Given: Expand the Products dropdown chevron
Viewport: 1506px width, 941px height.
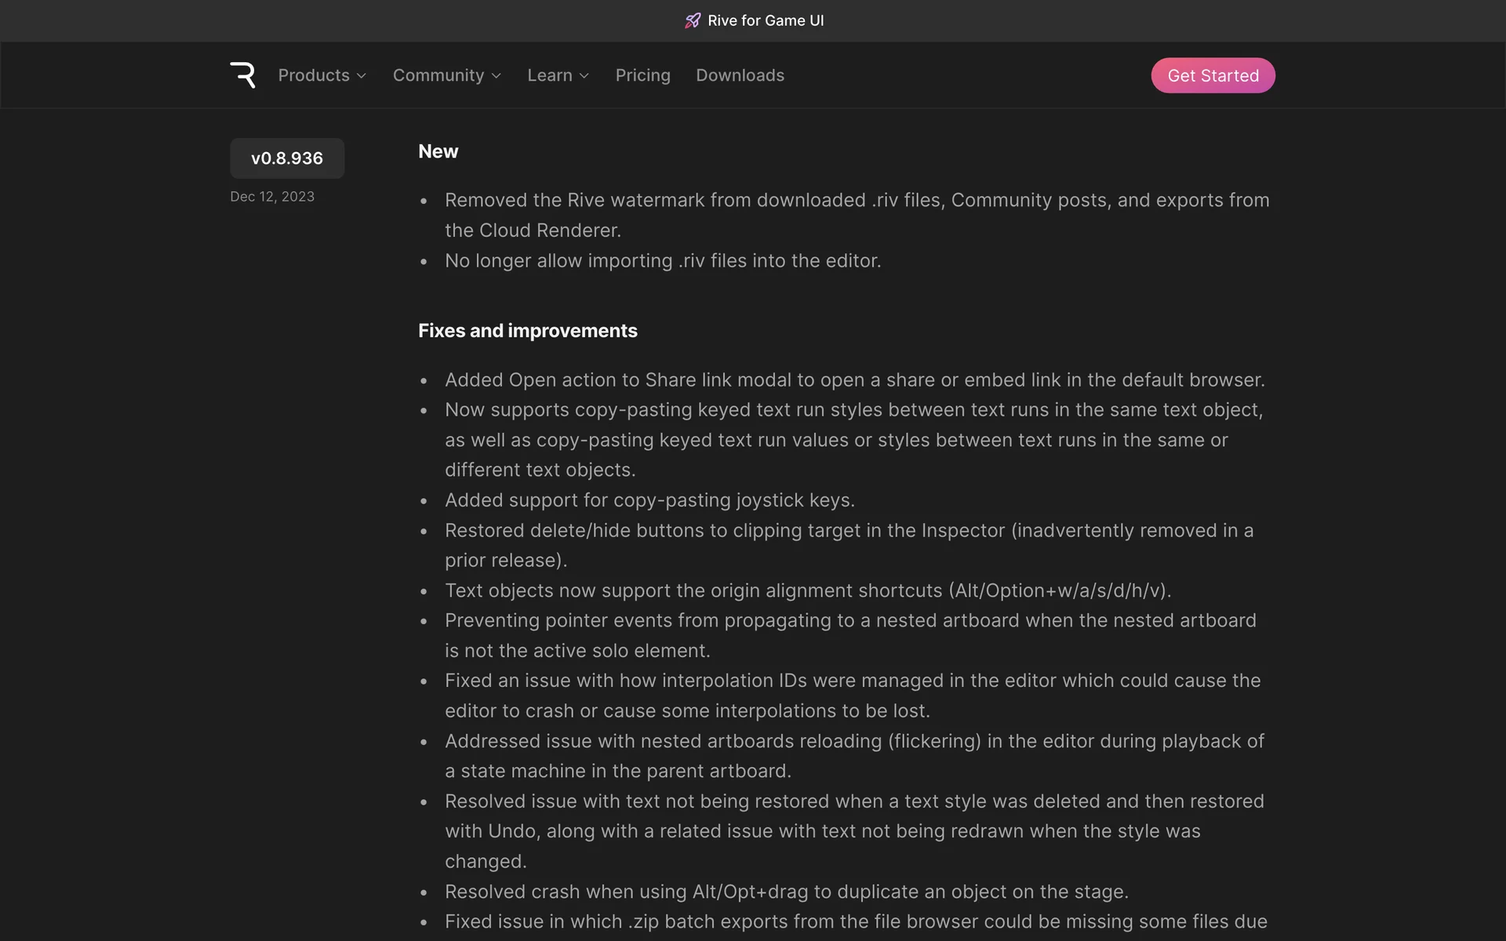Looking at the screenshot, I should (362, 76).
